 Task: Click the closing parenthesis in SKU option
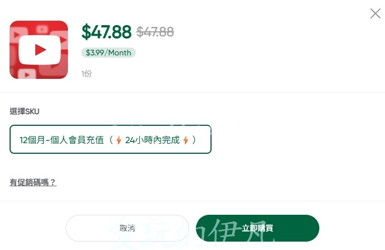tap(194, 140)
